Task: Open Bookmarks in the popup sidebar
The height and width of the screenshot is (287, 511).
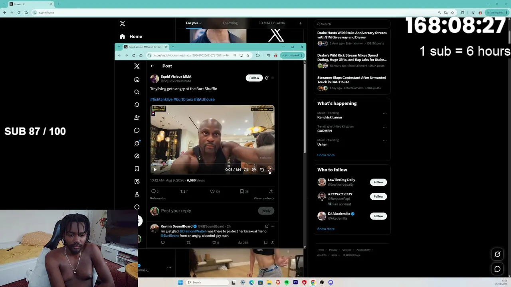Action: point(137,169)
